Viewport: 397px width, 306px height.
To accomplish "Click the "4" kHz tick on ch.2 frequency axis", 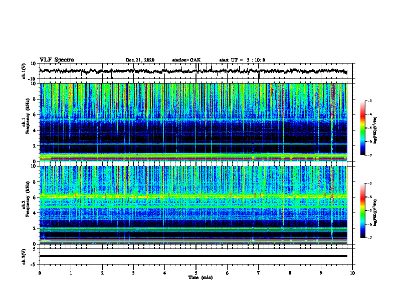I will click(x=35, y=213).
